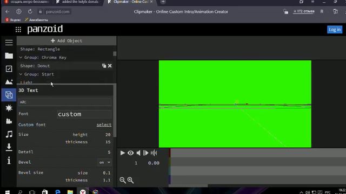Close the Clipmaker browser tab

151,2
